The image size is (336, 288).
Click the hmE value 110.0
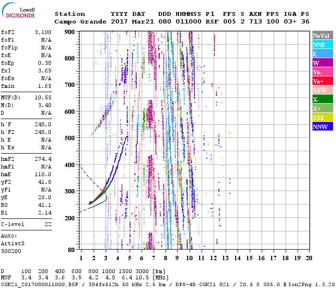(43, 174)
